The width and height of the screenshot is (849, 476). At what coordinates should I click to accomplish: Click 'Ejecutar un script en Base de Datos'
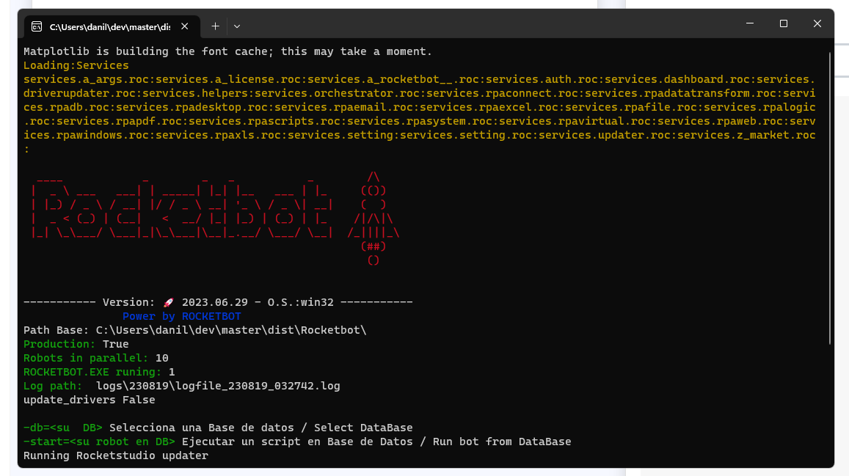point(297,442)
